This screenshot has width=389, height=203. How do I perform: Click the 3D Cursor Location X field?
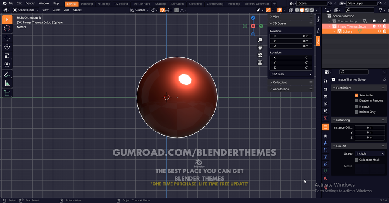291,36
